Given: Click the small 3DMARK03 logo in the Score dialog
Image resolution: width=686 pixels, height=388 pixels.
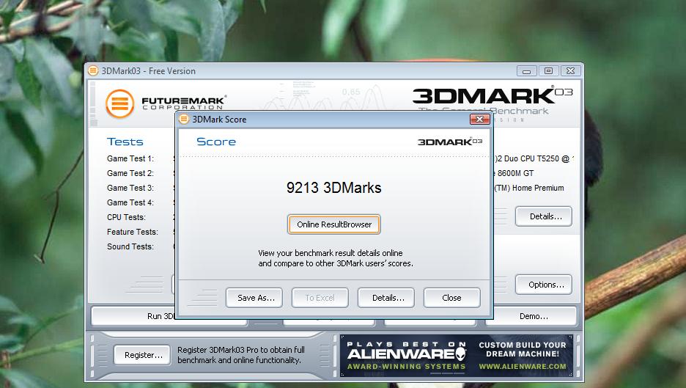Looking at the screenshot, I should [450, 142].
